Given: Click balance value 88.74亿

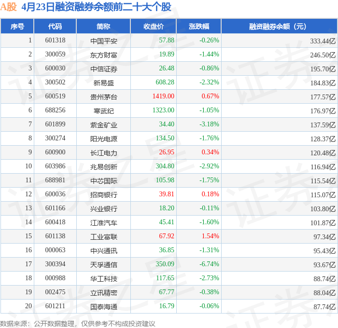Looking at the screenshot, I should click(x=324, y=279).
